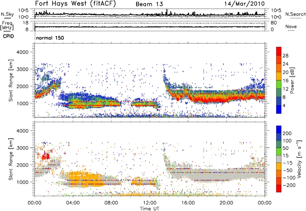This screenshot has width=306, height=211.
Task: Click '3000' tick on the velocity panel
Action: click(x=22, y=148)
